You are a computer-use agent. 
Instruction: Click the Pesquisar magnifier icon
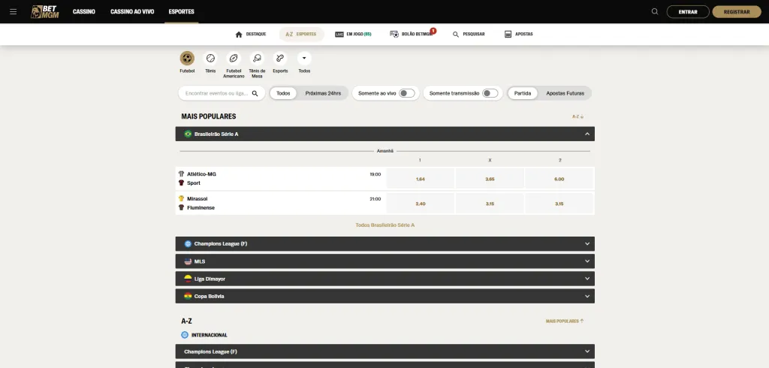pyautogui.click(x=456, y=35)
